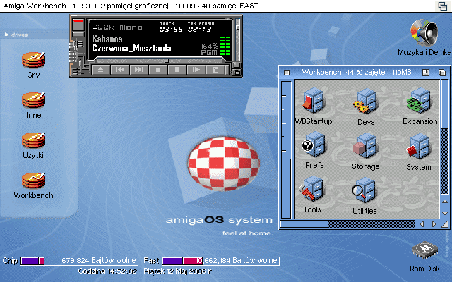Click the play button in the player
Image resolution: width=452 pixels, height=282 pixels.
196,70
